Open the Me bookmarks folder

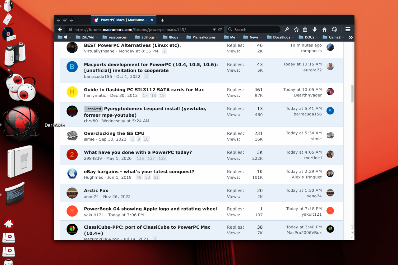[x=231, y=37]
